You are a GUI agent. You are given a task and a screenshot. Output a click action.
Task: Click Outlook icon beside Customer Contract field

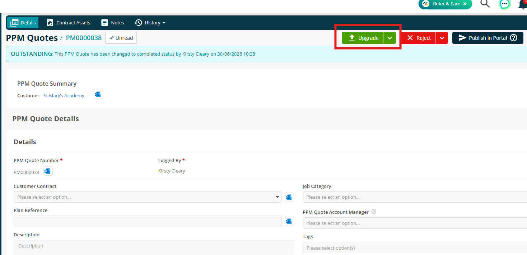point(289,197)
